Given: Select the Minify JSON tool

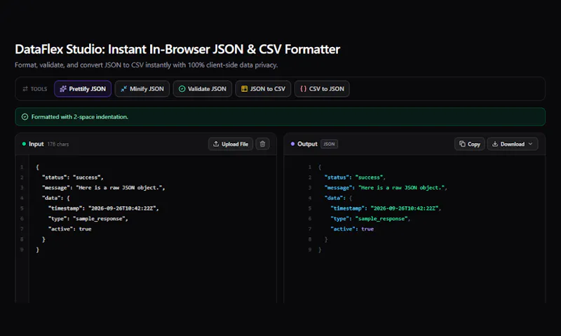Looking at the screenshot, I should point(142,89).
